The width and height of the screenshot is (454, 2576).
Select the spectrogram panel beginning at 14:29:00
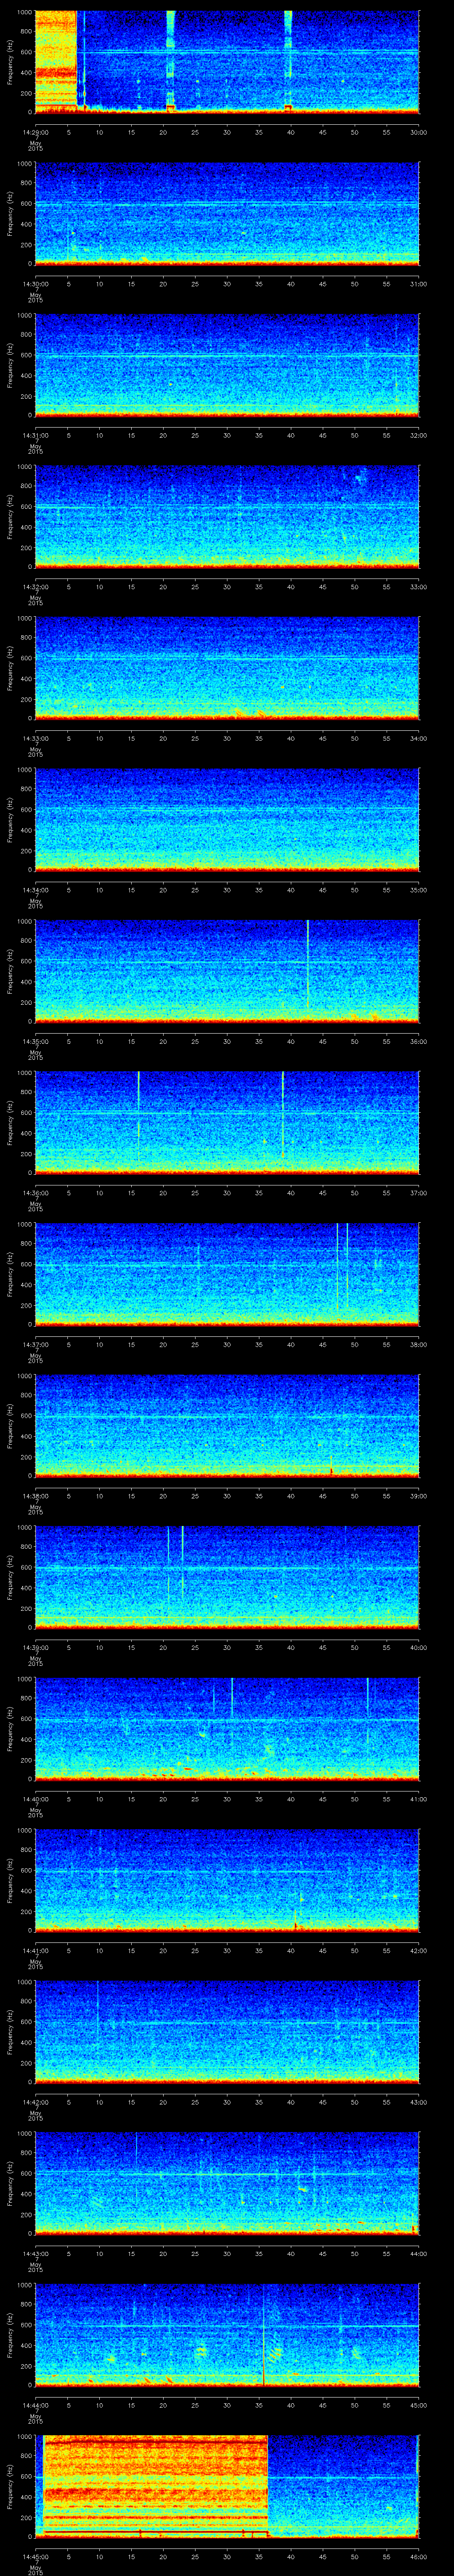coord(227,62)
